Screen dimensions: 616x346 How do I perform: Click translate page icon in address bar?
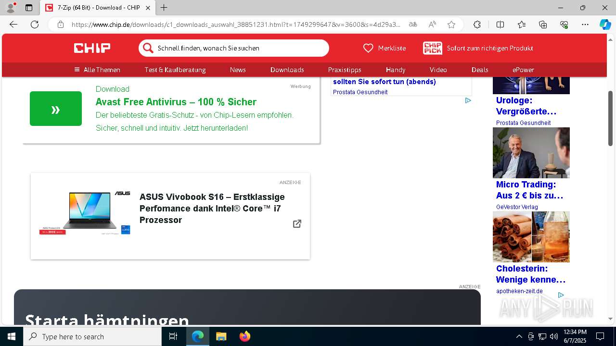(x=413, y=25)
